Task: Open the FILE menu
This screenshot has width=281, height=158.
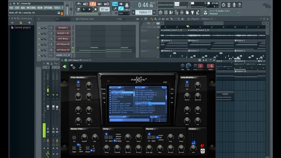Action: 11,8
